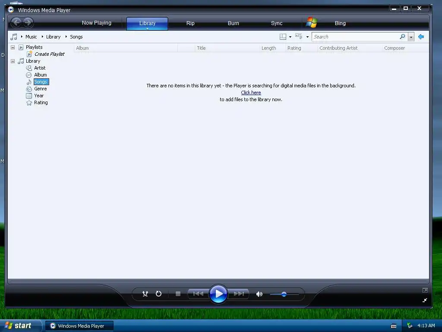The height and width of the screenshot is (332, 442).
Task: Sort by the Length column header
Action: click(x=272, y=48)
